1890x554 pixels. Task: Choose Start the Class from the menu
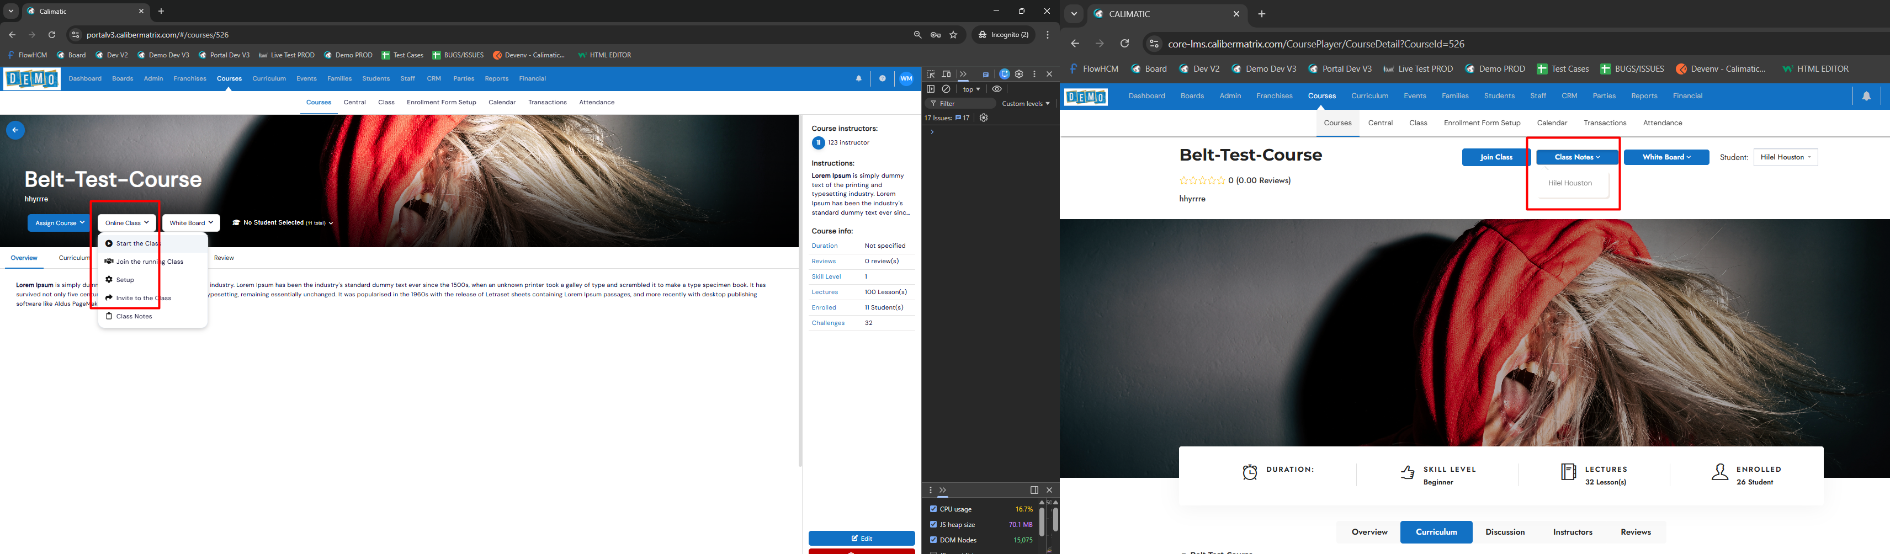138,243
